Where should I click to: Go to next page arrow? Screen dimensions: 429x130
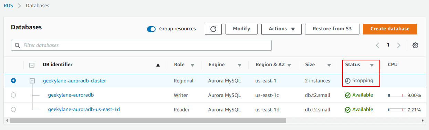point(399,45)
